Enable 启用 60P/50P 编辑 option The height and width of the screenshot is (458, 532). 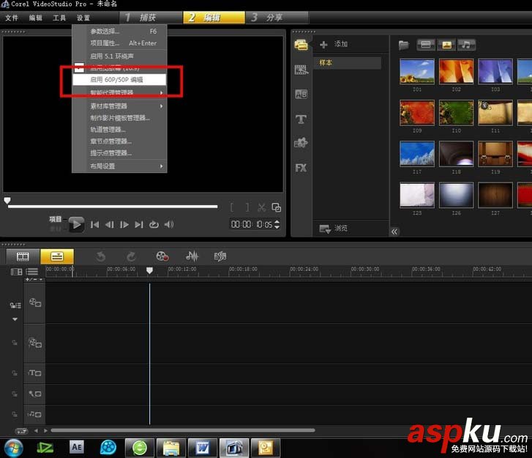(119, 79)
